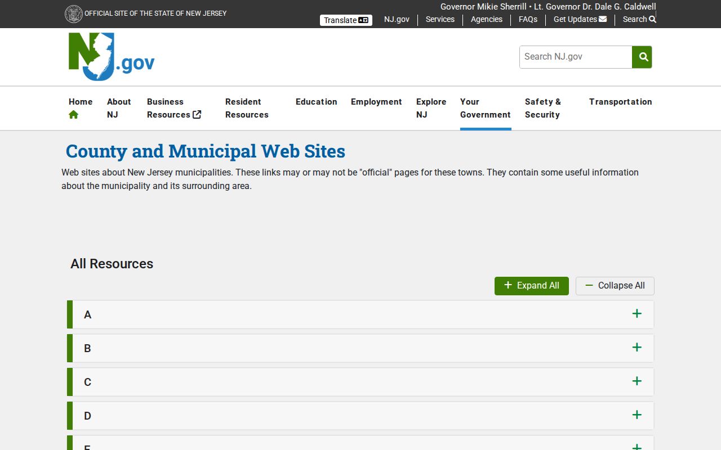Click the Business Resources external link icon
This screenshot has width=721, height=450.
click(197, 115)
